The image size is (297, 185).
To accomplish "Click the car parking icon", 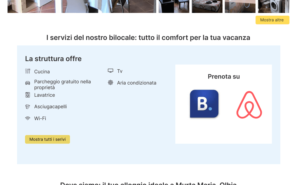I will point(28,83).
